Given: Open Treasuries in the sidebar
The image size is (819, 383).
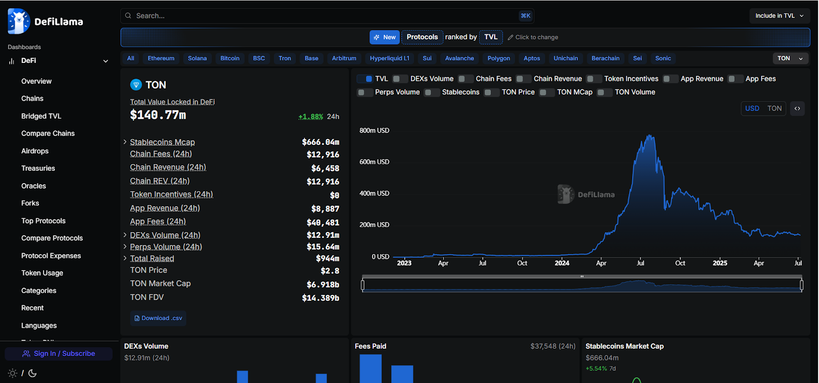Looking at the screenshot, I should [38, 168].
